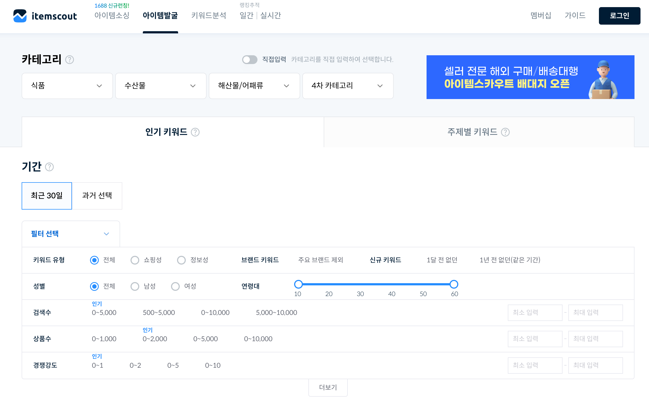Click help icon next to 주제별 키워드
Viewport: 649px width, 400px height.
pos(505,132)
